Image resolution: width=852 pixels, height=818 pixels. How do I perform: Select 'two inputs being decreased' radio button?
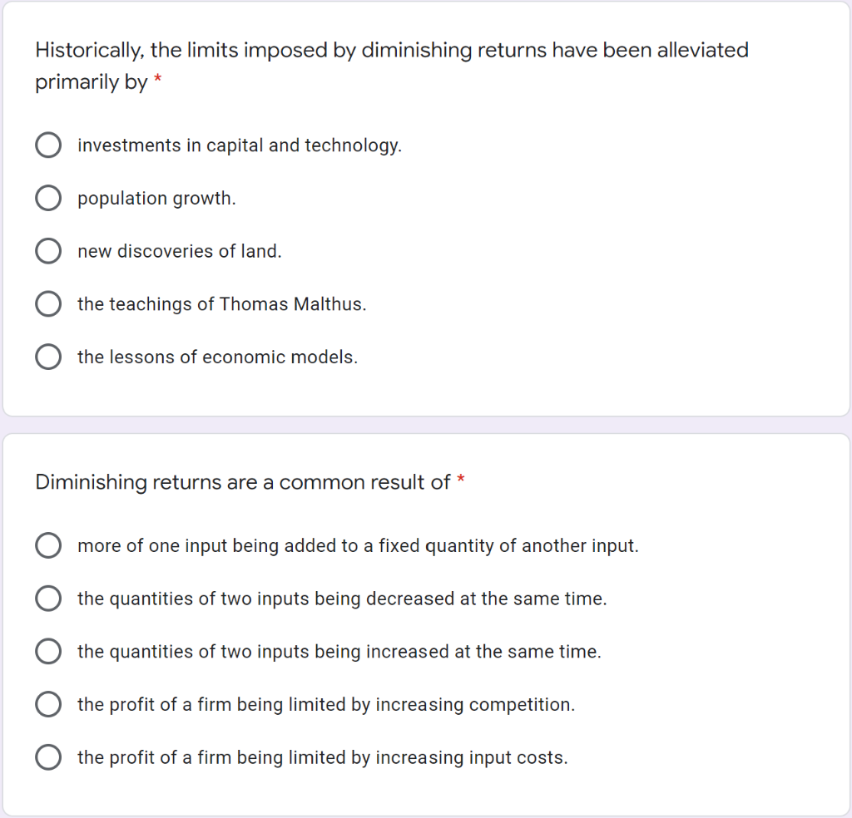(48, 599)
